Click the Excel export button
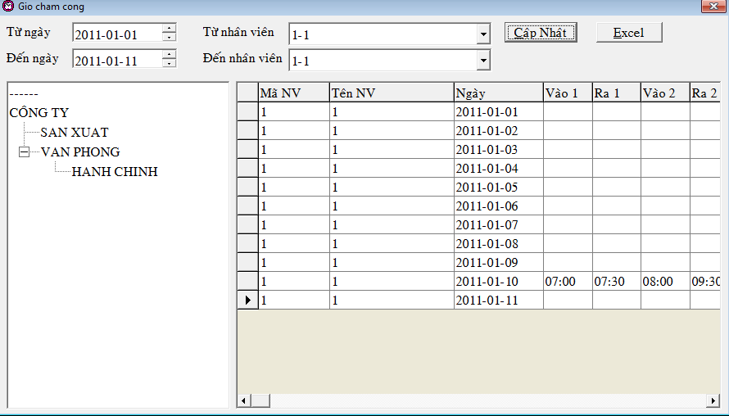Screen dimensions: 729x416 (629, 33)
